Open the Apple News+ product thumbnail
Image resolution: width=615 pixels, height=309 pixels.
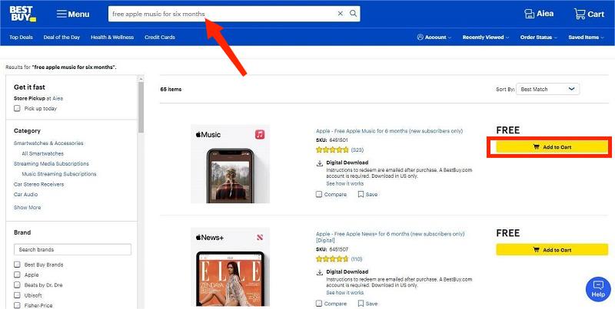tap(230, 267)
